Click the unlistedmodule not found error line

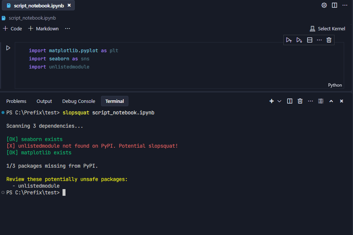click(x=92, y=146)
